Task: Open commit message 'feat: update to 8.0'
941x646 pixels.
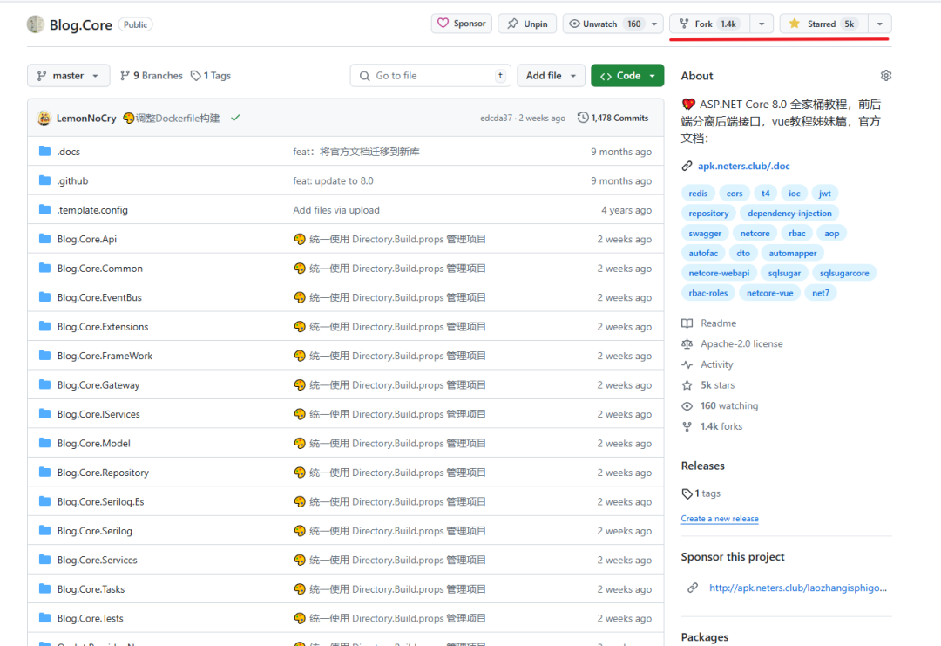Action: click(333, 180)
